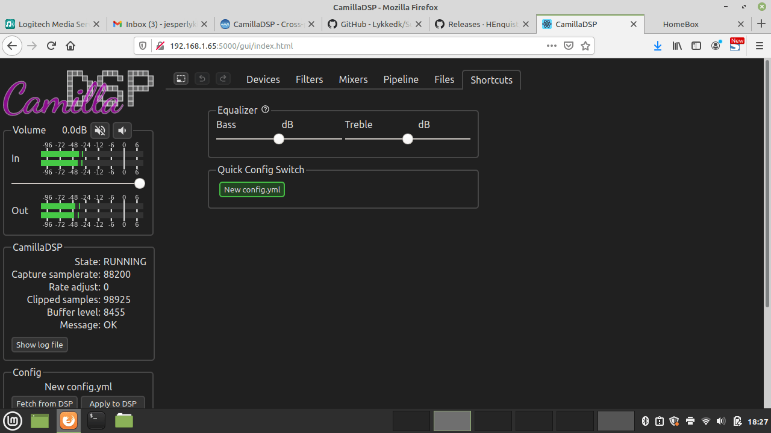
Task: Launch terminal from taskbar
Action: point(96,420)
